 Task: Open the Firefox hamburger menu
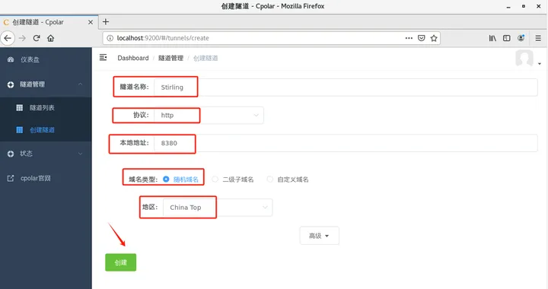point(538,38)
